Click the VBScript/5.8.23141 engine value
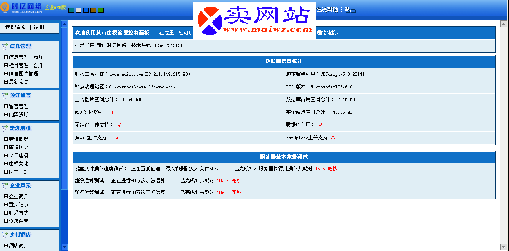Viewport: 509px width, 251px height. tap(342, 74)
